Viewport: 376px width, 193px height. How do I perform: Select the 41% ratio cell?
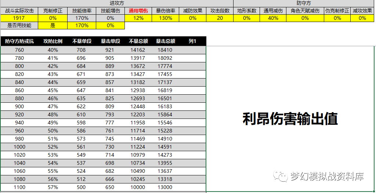53,58
